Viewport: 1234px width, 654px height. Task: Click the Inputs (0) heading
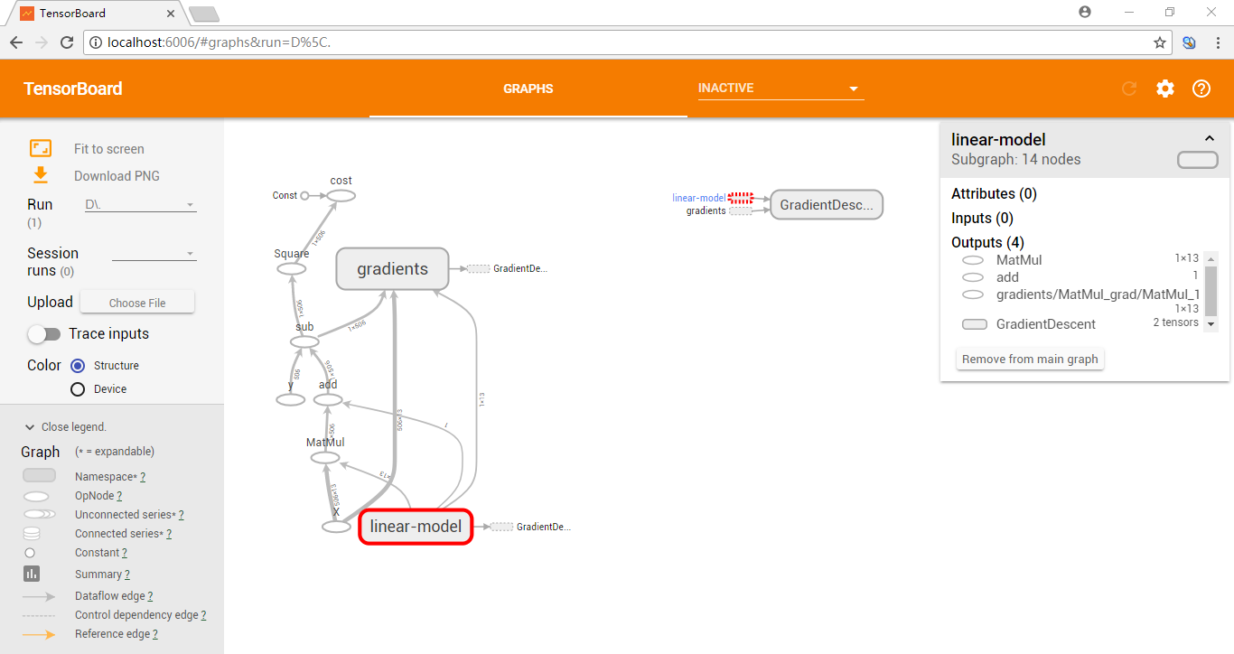[x=982, y=219]
